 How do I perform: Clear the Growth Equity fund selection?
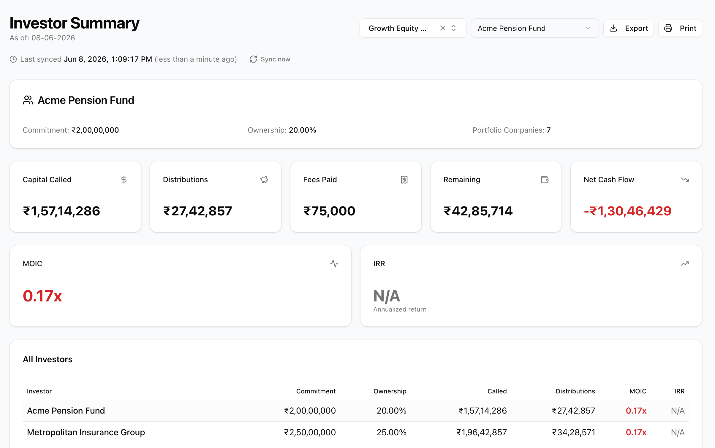point(443,28)
